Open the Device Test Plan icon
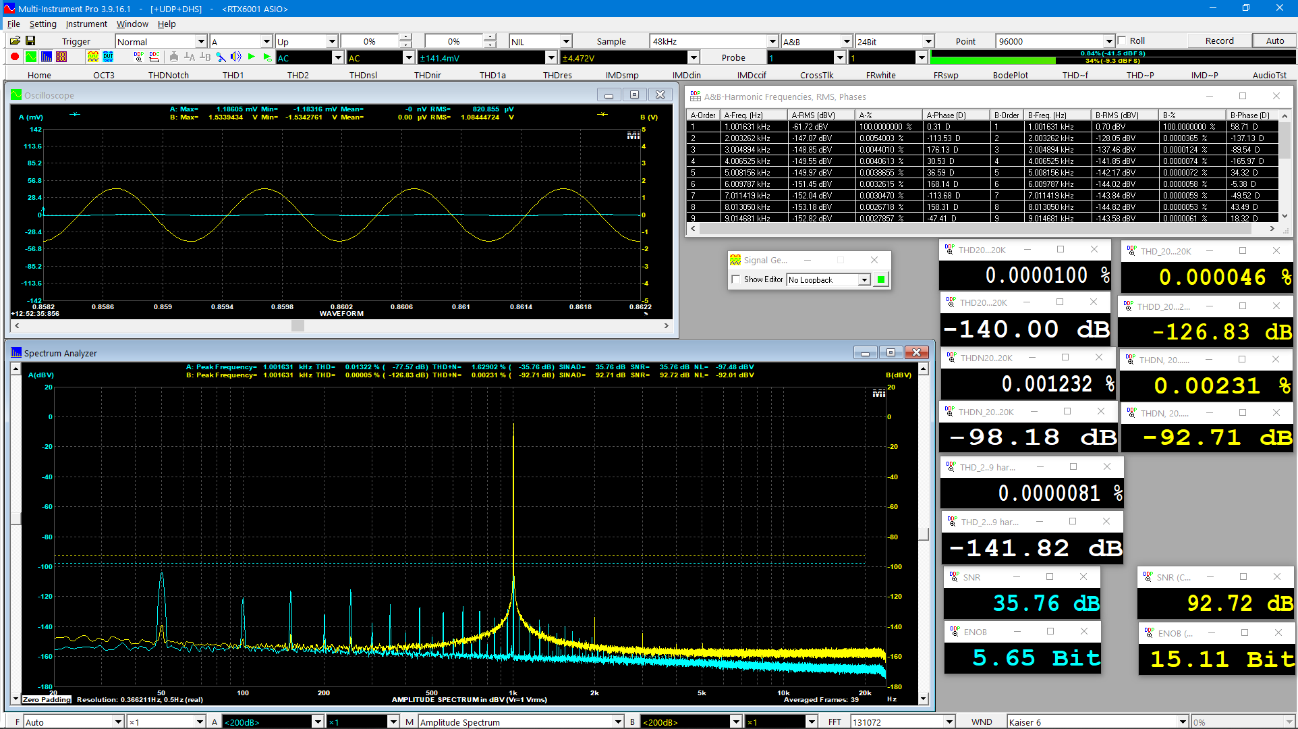Image resolution: width=1298 pixels, height=729 pixels. [108, 57]
